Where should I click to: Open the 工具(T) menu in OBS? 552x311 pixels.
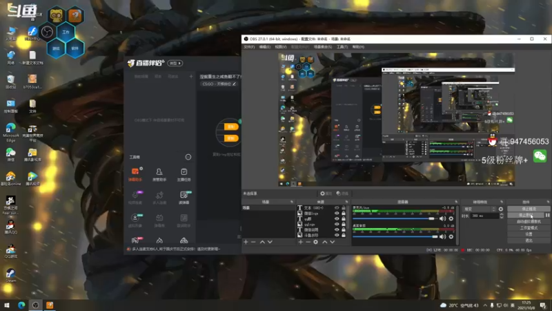click(x=342, y=47)
